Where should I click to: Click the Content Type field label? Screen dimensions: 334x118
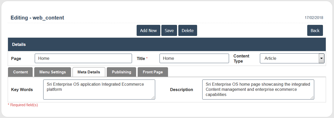241,58
